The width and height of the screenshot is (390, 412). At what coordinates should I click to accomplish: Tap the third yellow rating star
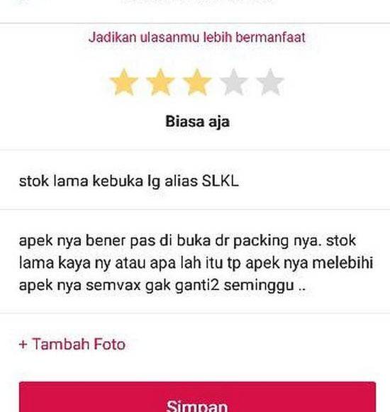click(197, 82)
